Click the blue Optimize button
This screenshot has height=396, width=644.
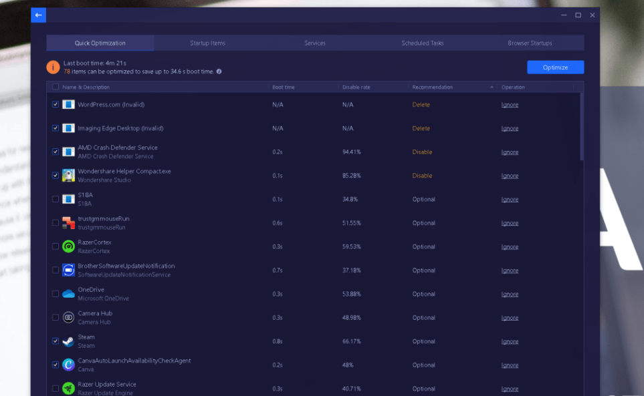(x=555, y=67)
